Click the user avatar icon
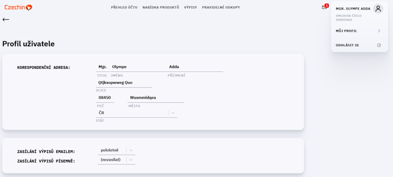 (378, 9)
